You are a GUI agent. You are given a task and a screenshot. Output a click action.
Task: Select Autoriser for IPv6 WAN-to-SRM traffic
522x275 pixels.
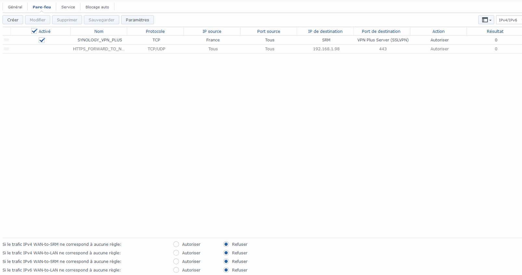point(176,261)
